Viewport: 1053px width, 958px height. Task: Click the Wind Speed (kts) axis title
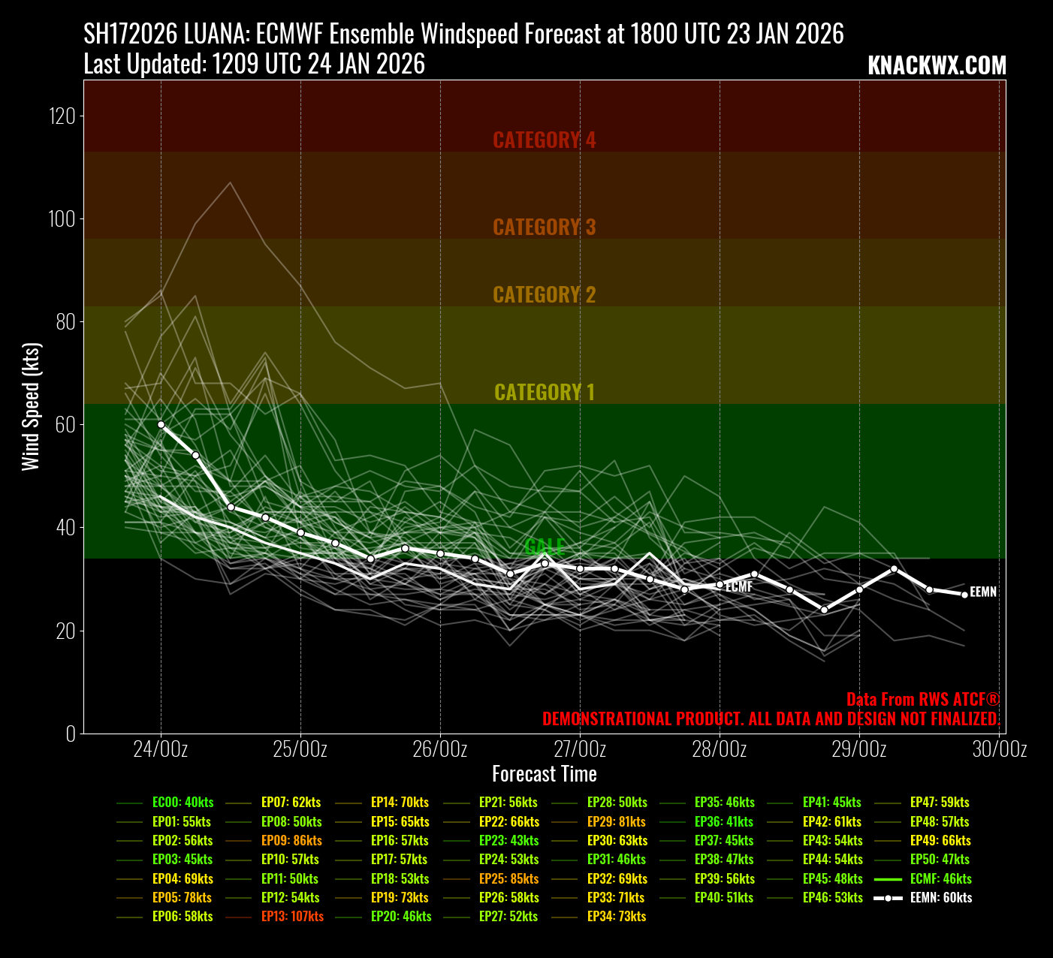pyautogui.click(x=30, y=407)
